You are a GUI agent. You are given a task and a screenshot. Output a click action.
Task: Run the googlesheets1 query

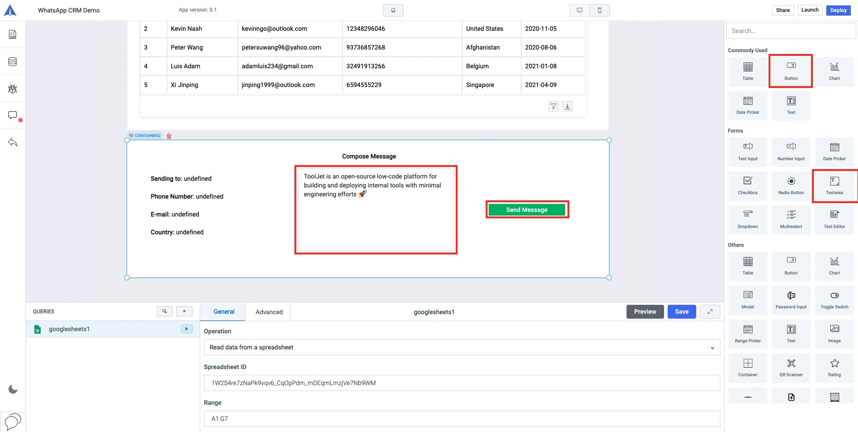click(x=186, y=329)
